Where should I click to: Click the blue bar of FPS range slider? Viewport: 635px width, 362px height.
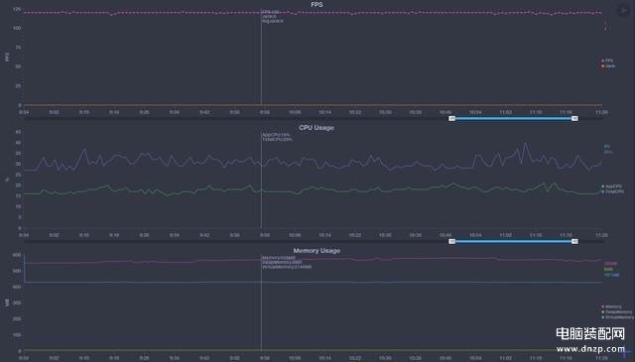coord(513,118)
